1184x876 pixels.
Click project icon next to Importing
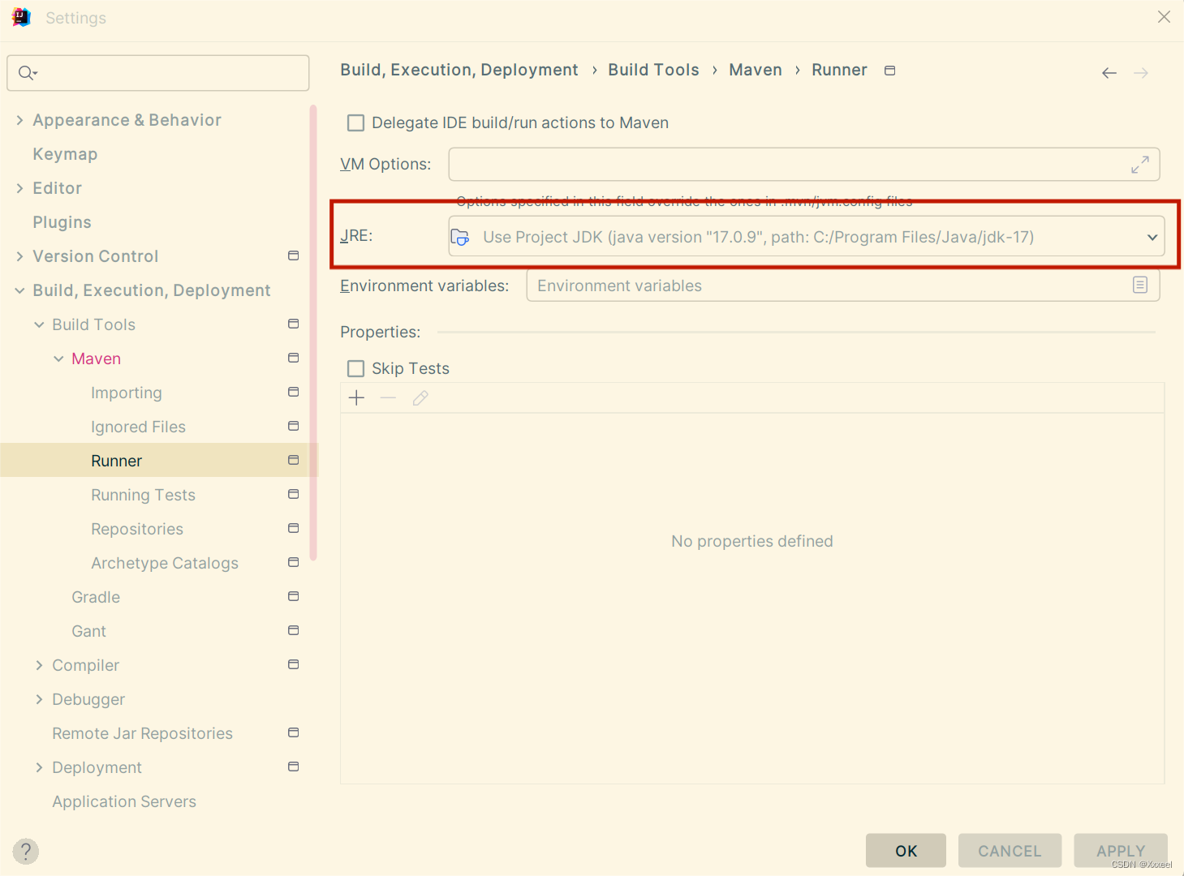point(294,392)
